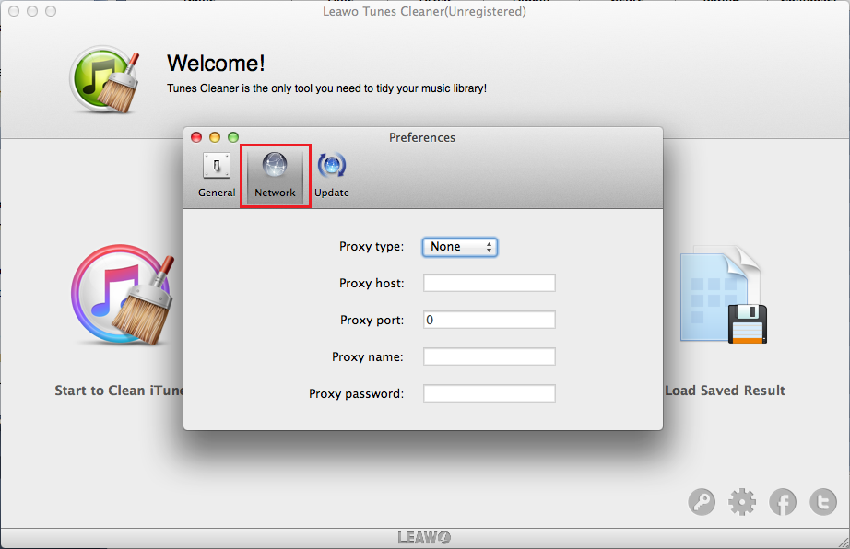Image resolution: width=850 pixels, height=549 pixels.
Task: Open registration via the key icon
Action: click(x=702, y=502)
